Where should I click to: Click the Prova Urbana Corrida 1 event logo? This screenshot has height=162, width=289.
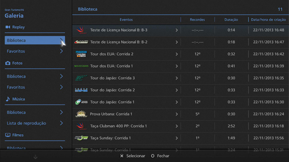pyautogui.click(x=81, y=114)
